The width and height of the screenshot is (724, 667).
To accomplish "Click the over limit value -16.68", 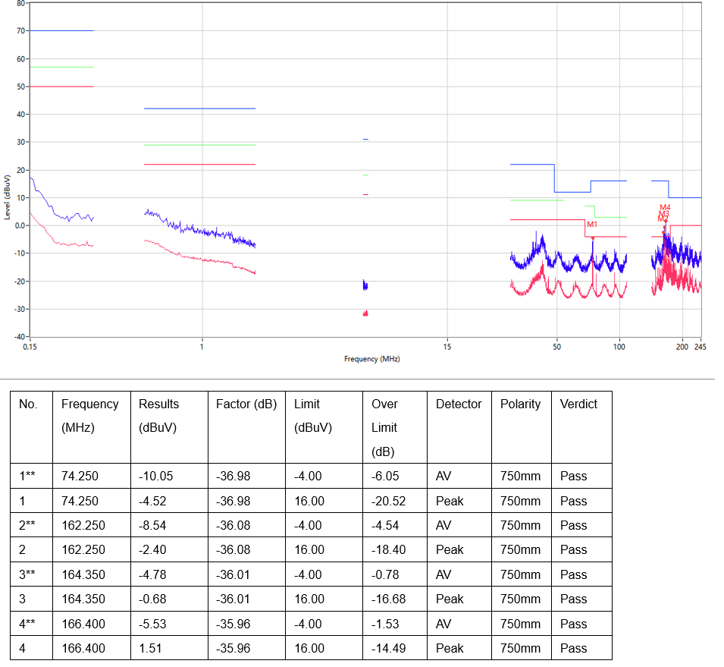I will click(x=389, y=599).
